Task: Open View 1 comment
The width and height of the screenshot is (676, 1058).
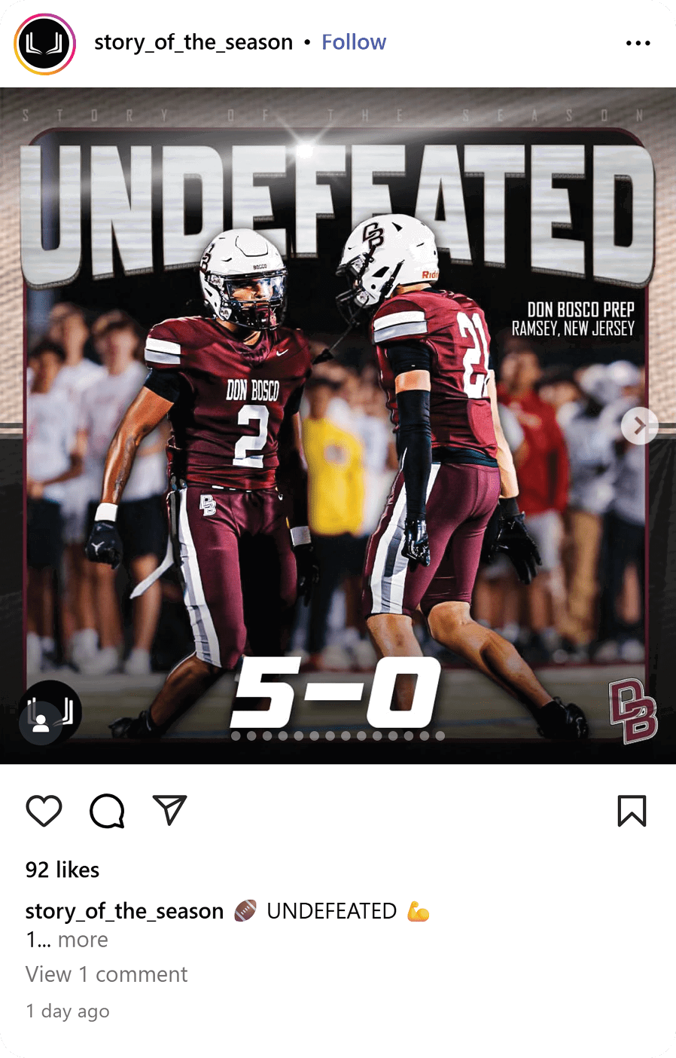Action: click(106, 974)
